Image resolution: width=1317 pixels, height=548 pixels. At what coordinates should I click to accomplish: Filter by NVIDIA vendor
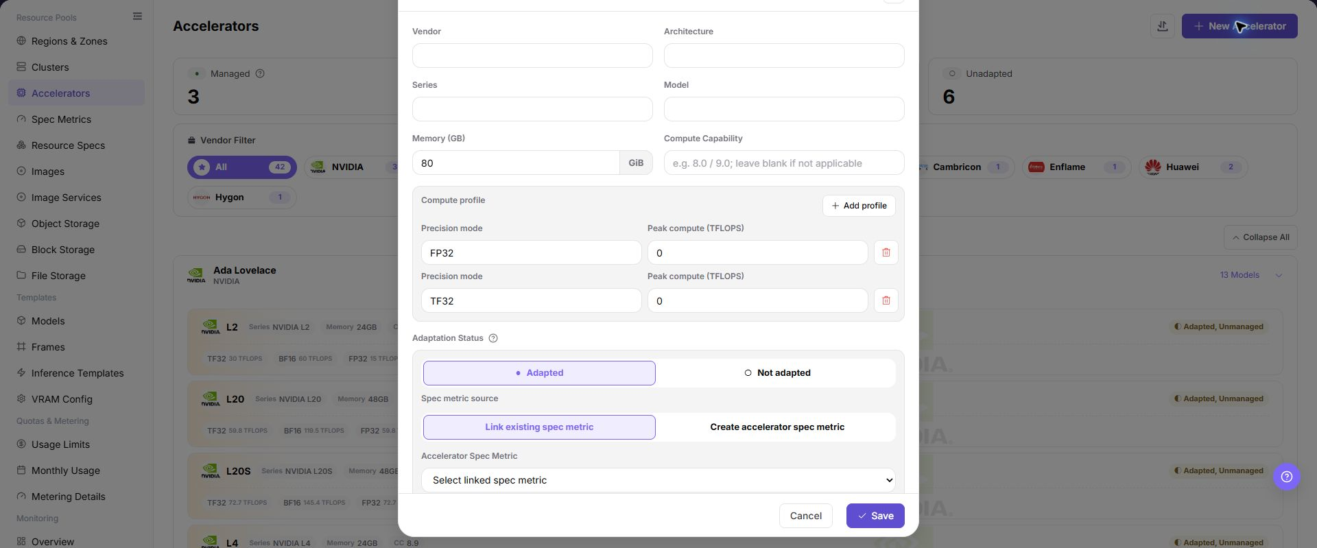(x=352, y=167)
